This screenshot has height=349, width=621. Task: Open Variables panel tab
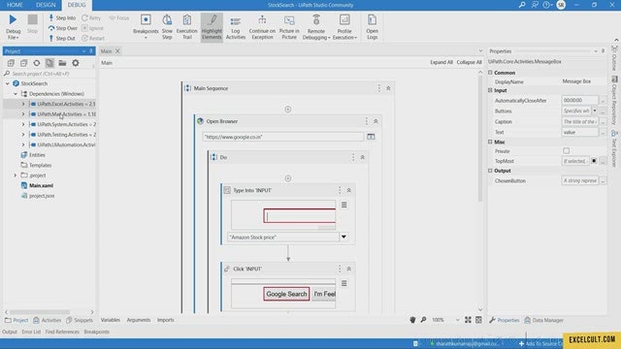click(x=110, y=320)
